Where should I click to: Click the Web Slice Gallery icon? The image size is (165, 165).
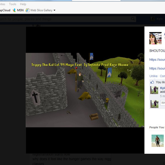pyautogui.click(x=27, y=10)
